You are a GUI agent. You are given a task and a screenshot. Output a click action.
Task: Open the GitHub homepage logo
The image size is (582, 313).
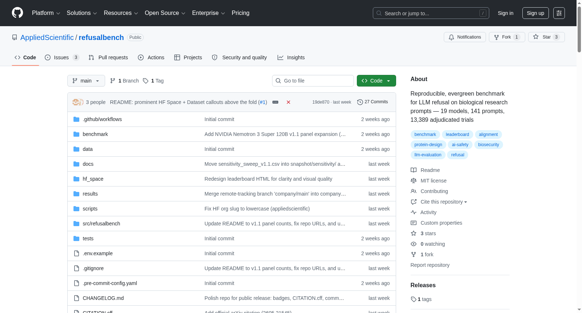point(17,13)
